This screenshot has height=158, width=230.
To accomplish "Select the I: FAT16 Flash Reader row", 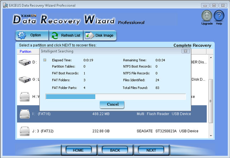I will pyautogui.click(x=112, y=114).
